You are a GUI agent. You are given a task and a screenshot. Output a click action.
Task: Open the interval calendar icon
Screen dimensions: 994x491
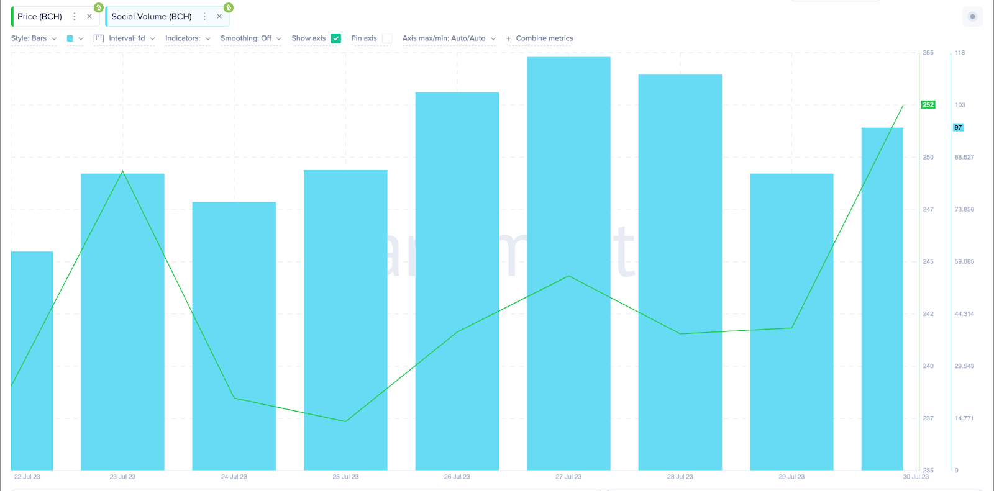coord(99,38)
